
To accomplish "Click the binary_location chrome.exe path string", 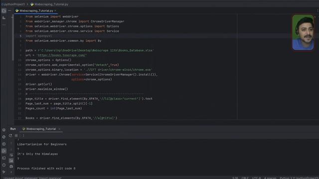I will 118,70.
